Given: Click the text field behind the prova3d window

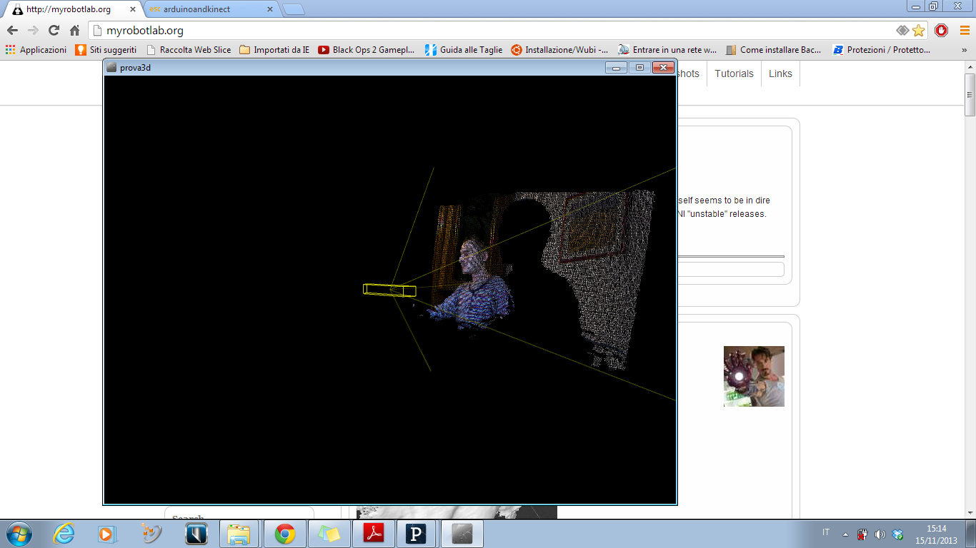Looking at the screenshot, I should point(730,269).
